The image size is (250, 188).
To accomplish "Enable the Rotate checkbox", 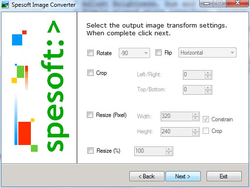I will point(90,53).
